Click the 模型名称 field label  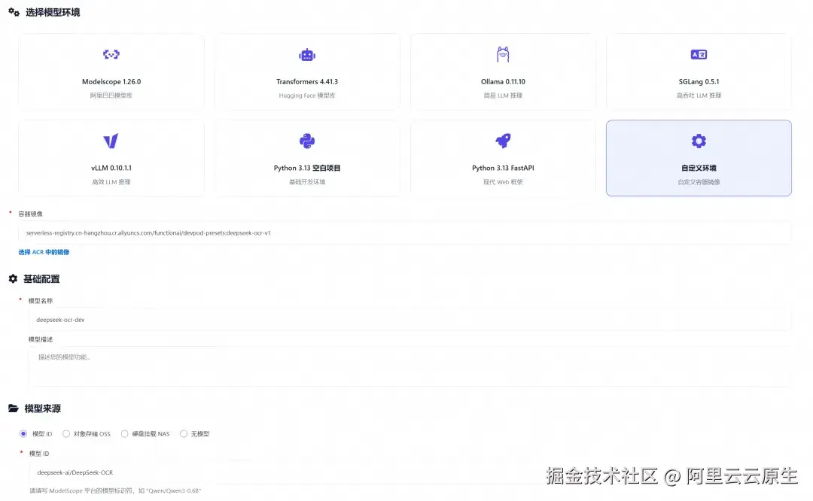tap(41, 300)
